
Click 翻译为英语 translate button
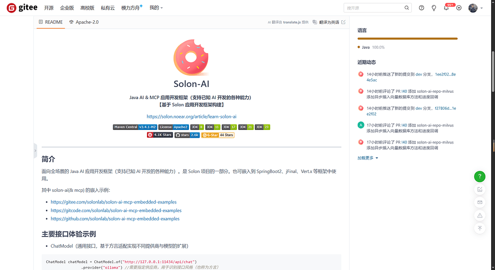point(329,22)
